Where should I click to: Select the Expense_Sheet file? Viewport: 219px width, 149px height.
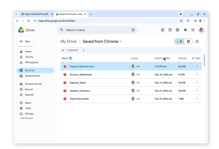click(131, 83)
